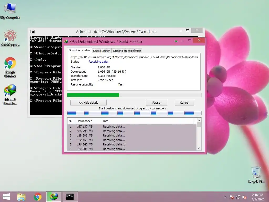
Task: Select connection row with 120.905 MB
Action: [x=132, y=149]
